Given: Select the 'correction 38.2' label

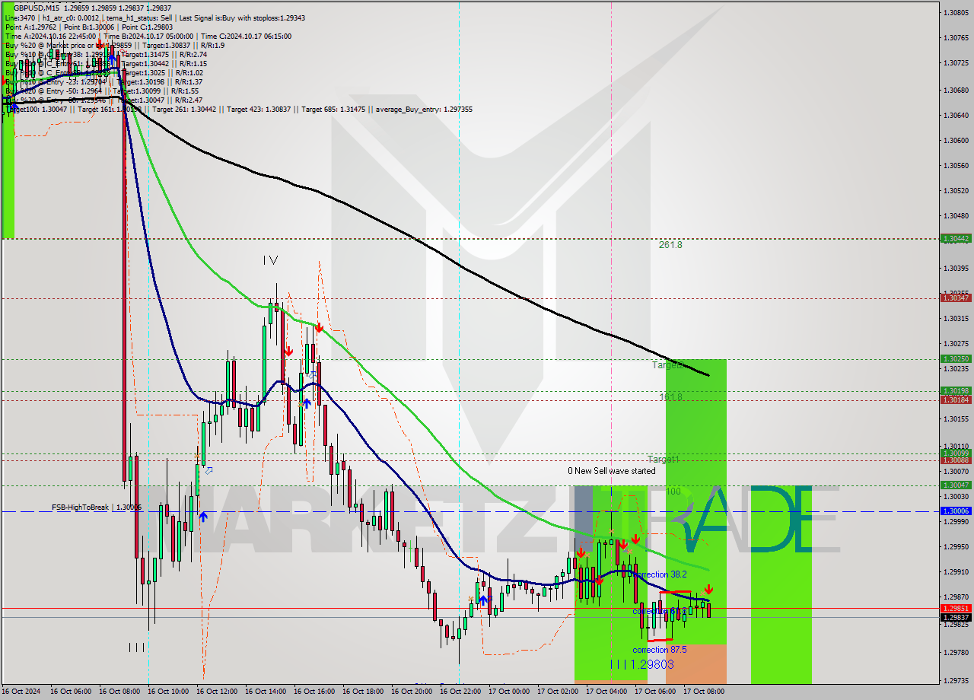Looking at the screenshot, I should pos(660,574).
